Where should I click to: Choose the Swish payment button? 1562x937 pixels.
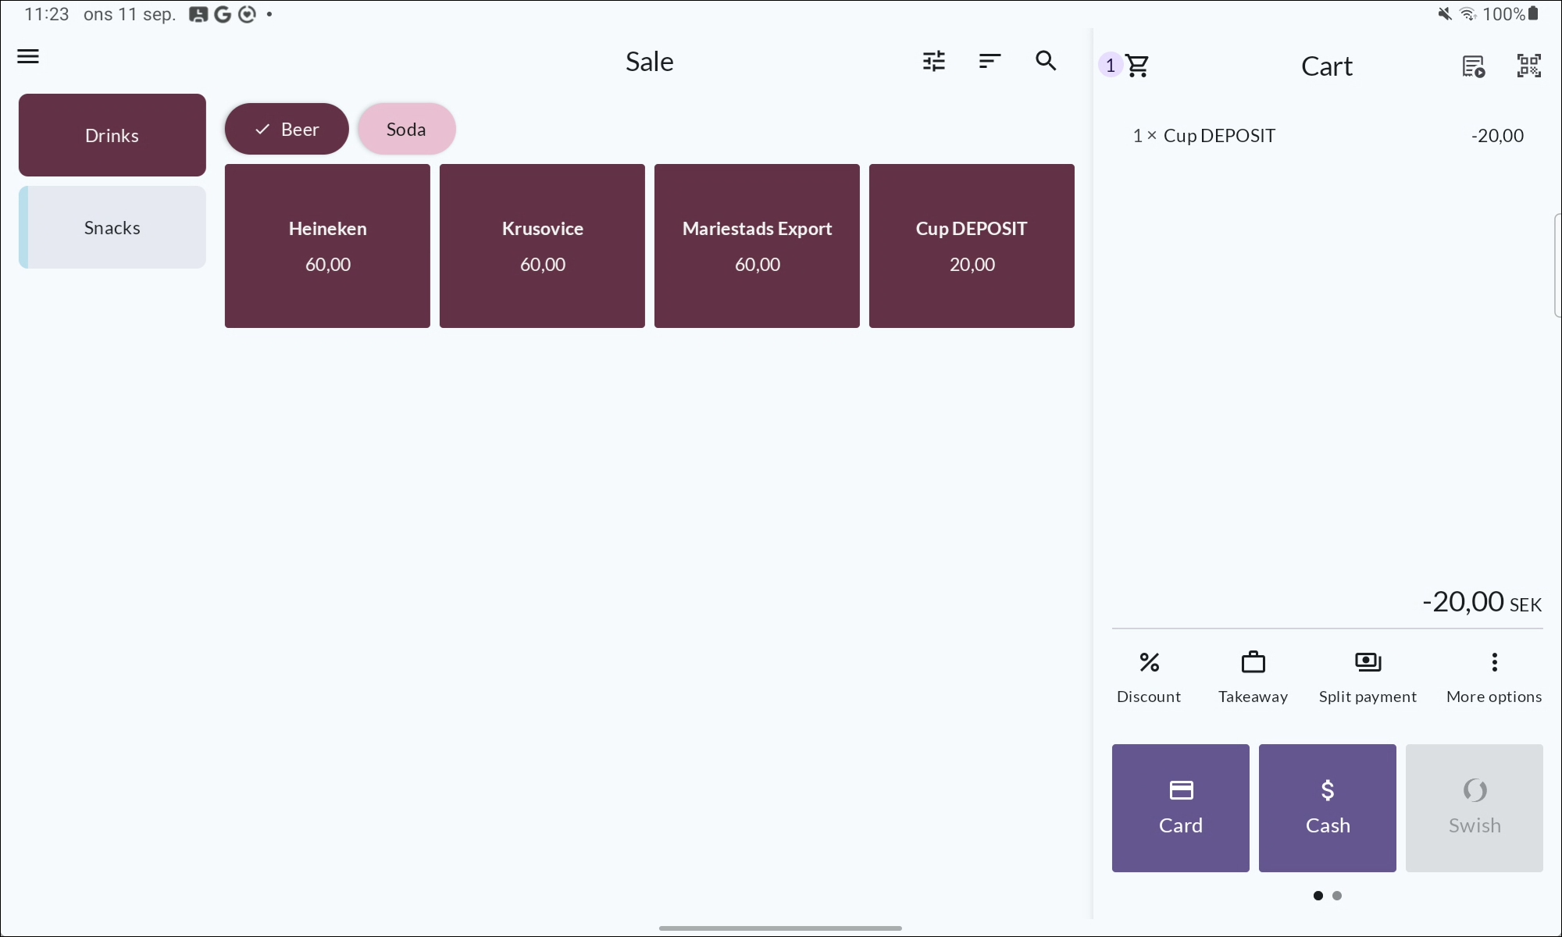[x=1475, y=808]
